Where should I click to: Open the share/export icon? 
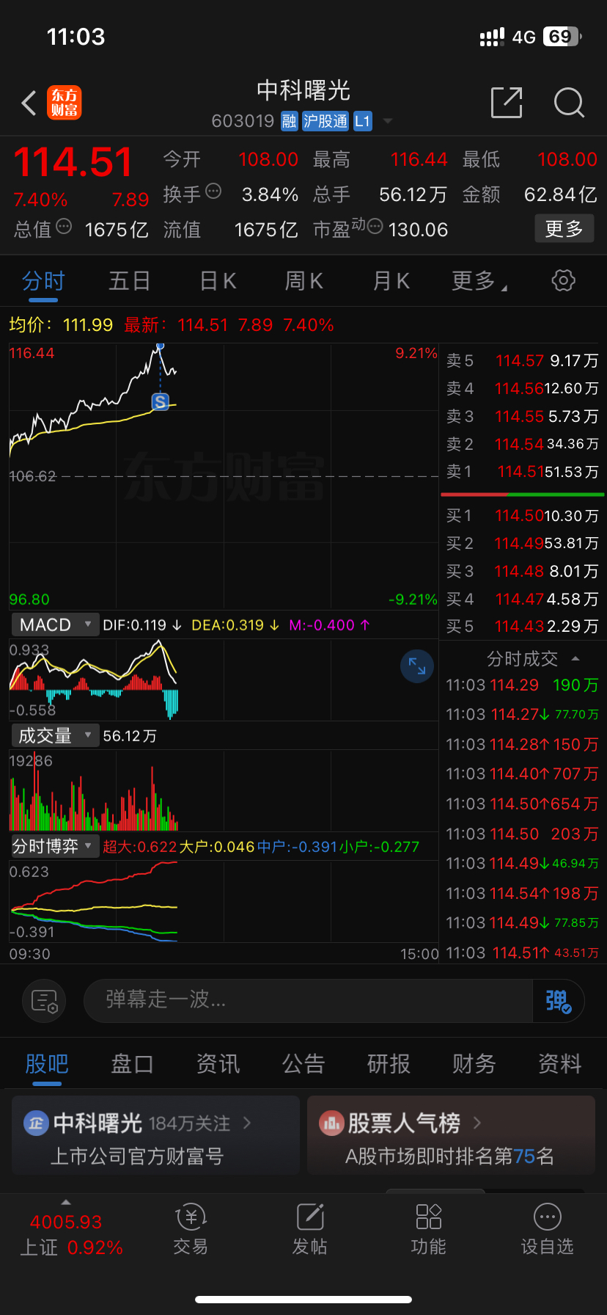coord(507,102)
